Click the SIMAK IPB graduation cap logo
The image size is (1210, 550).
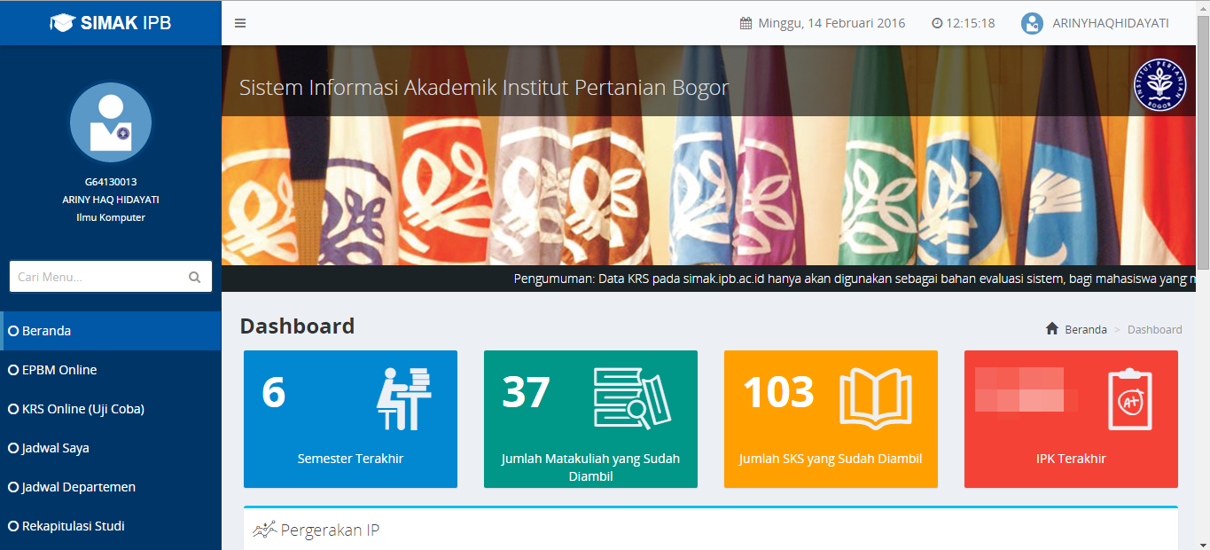[62, 23]
